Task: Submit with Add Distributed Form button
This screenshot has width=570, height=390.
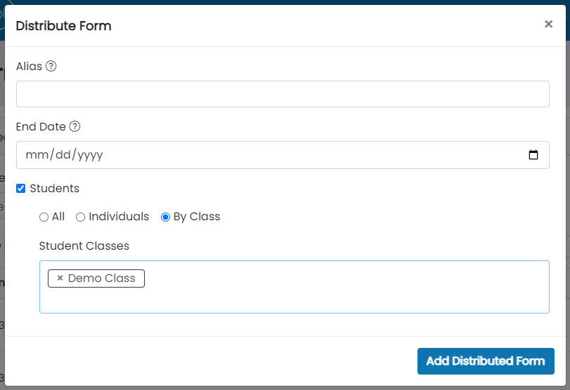Action: pos(486,361)
